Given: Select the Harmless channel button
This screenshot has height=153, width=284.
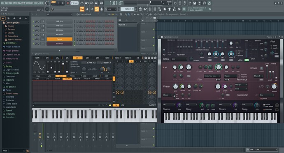Looking at the screenshot, I should coord(59,44).
